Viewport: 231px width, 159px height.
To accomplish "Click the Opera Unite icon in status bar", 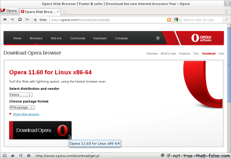I will coord(21,156).
